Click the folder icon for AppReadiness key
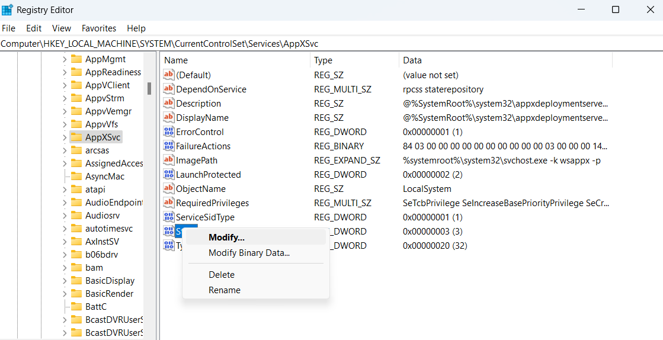 click(x=76, y=72)
